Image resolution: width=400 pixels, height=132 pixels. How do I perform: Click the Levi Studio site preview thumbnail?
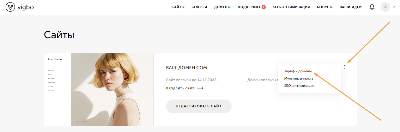tap(99, 90)
